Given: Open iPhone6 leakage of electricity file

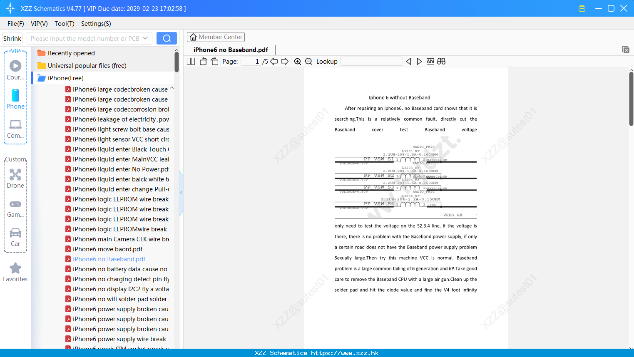Looking at the screenshot, I should point(117,119).
